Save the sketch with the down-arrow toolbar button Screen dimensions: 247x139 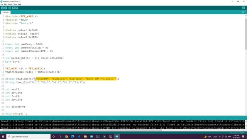(17, 8)
